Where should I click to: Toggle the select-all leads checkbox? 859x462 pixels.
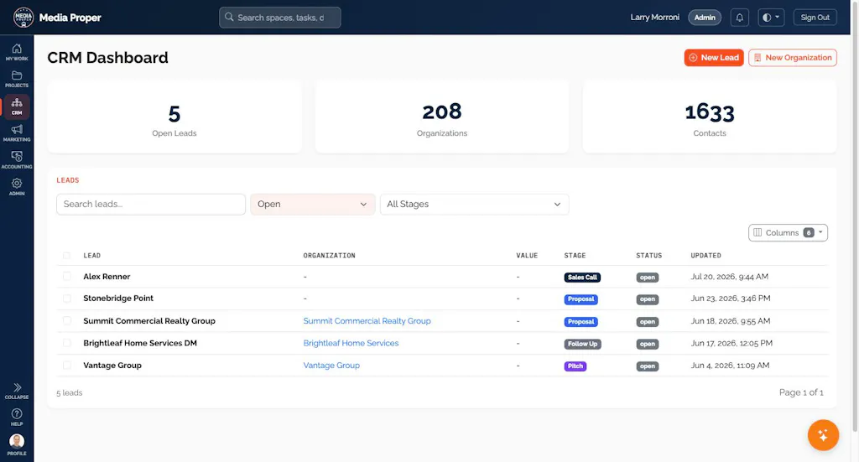[67, 256]
